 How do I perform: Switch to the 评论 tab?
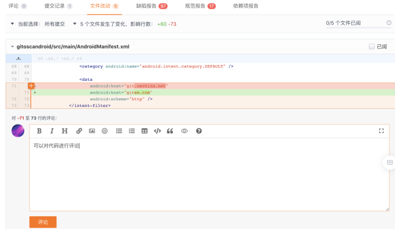pyautogui.click(x=18, y=6)
